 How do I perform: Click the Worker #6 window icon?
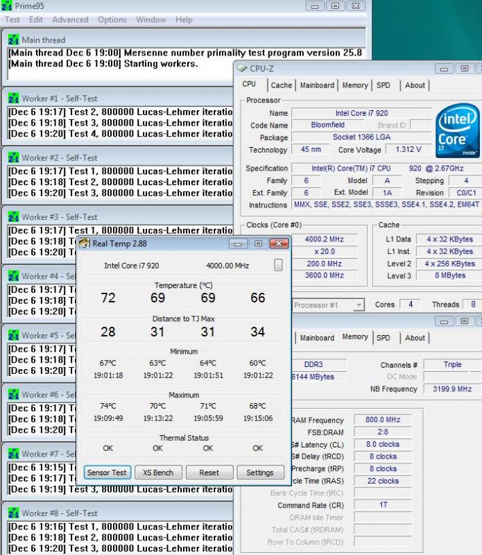[x=14, y=394]
